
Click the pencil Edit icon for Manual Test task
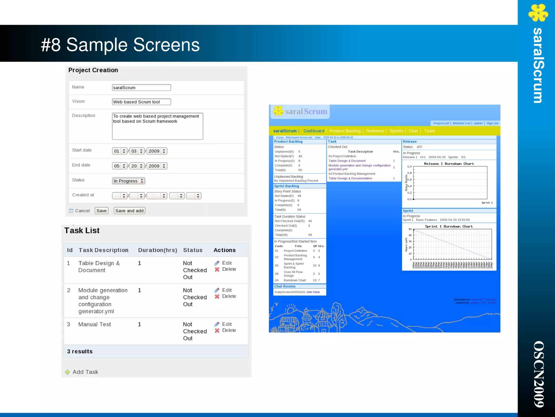[x=217, y=324]
